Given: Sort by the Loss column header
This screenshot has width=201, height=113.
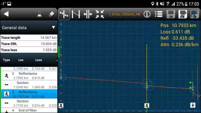Looking at the screenshot, I should pos(38,60).
